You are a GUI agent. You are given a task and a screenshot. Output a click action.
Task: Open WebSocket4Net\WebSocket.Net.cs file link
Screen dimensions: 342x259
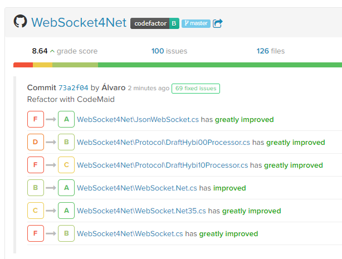[x=137, y=188]
